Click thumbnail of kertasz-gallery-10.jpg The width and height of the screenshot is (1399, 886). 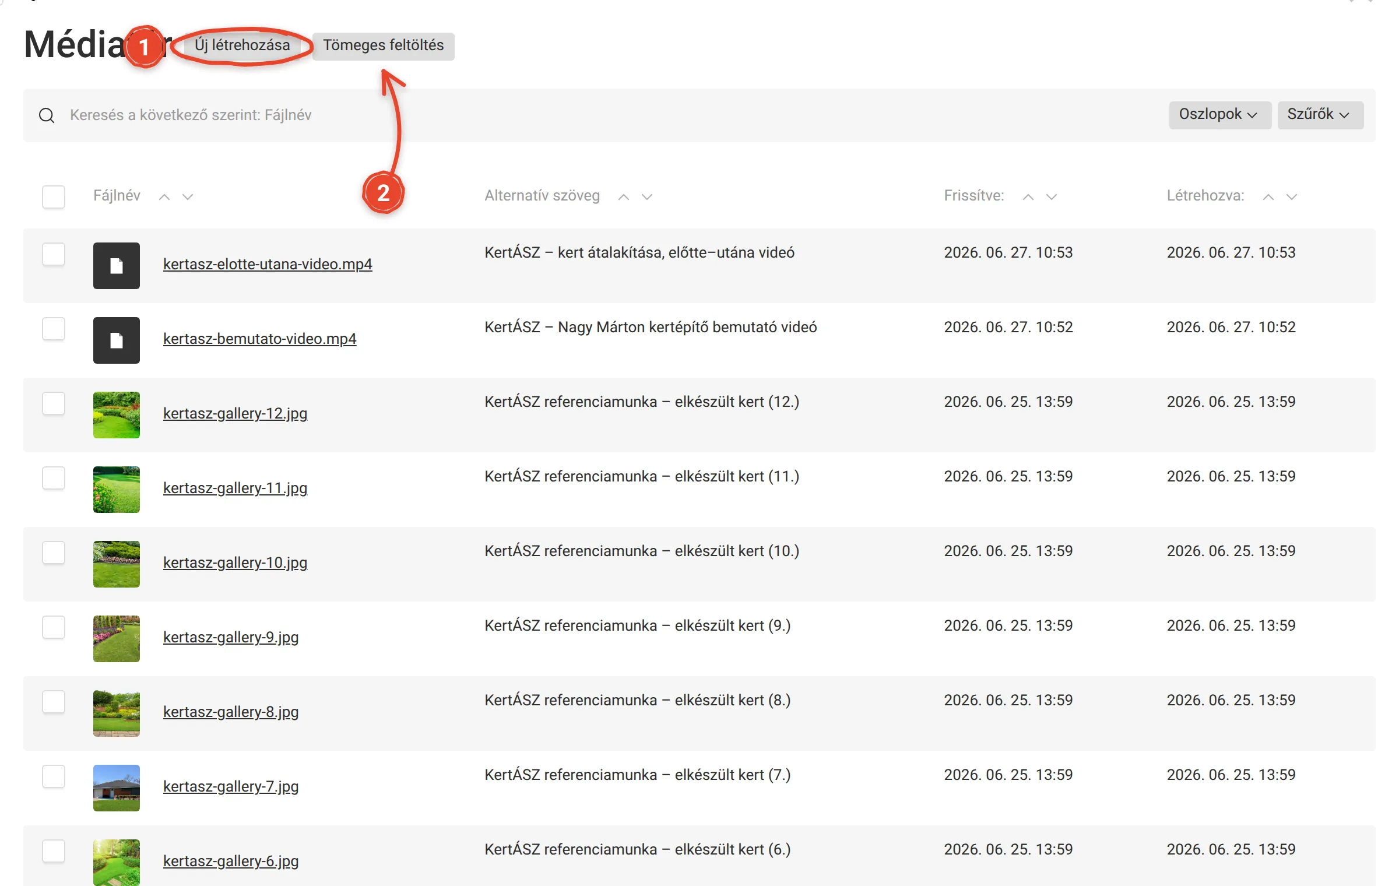(117, 564)
